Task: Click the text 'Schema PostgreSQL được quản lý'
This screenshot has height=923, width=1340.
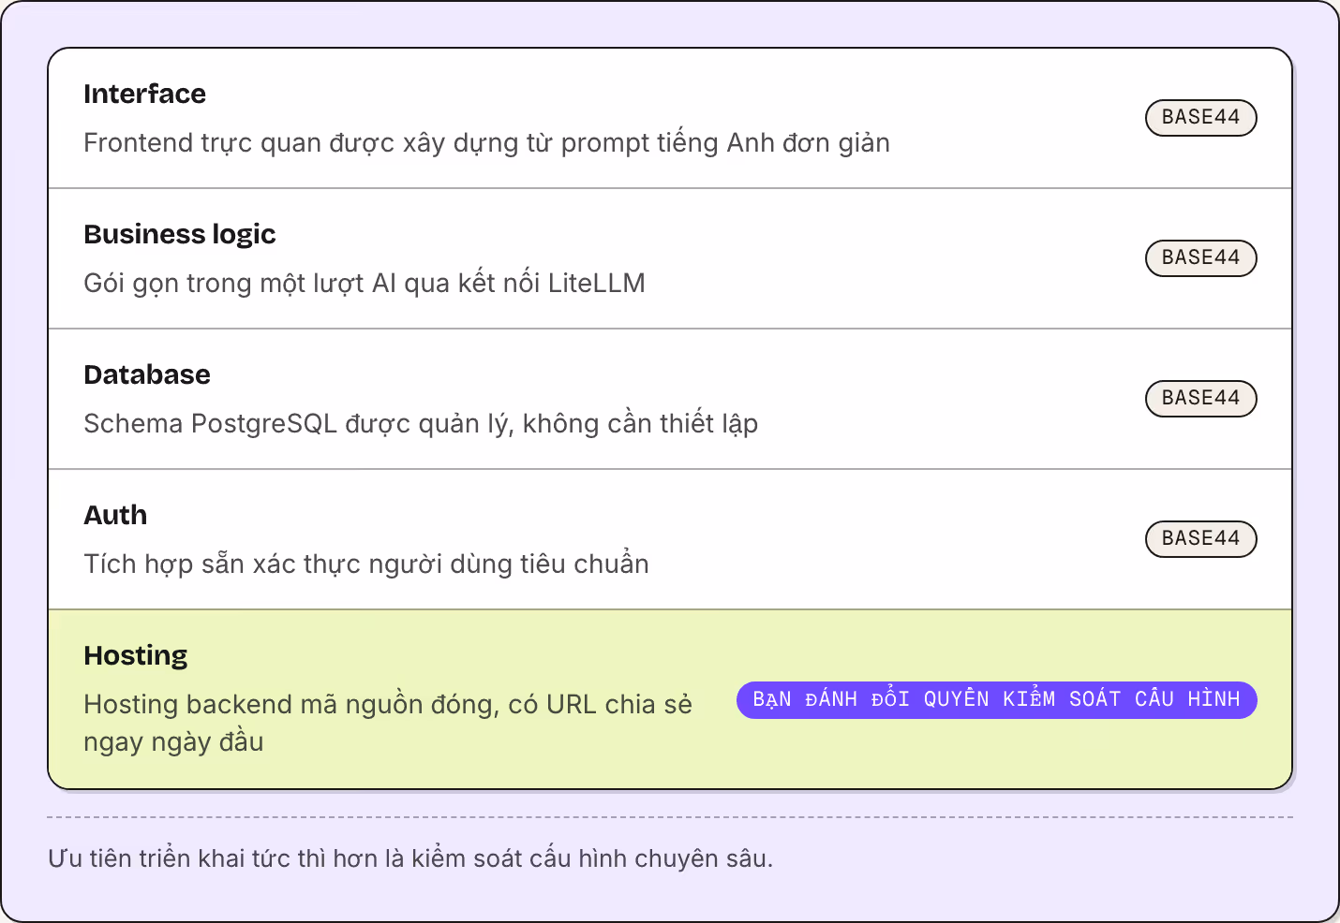Action: [x=298, y=424]
